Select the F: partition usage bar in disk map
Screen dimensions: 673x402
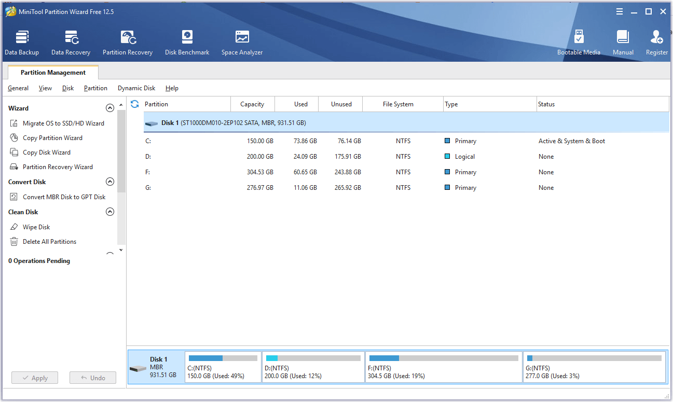coord(443,358)
